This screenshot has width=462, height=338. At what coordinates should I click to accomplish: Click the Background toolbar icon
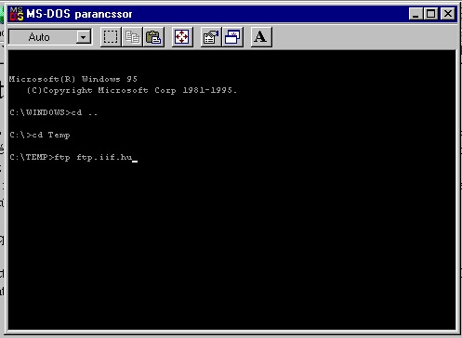click(x=232, y=37)
